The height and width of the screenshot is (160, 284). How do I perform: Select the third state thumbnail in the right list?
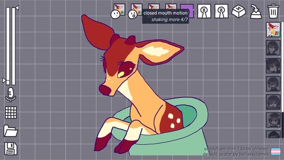(273, 66)
